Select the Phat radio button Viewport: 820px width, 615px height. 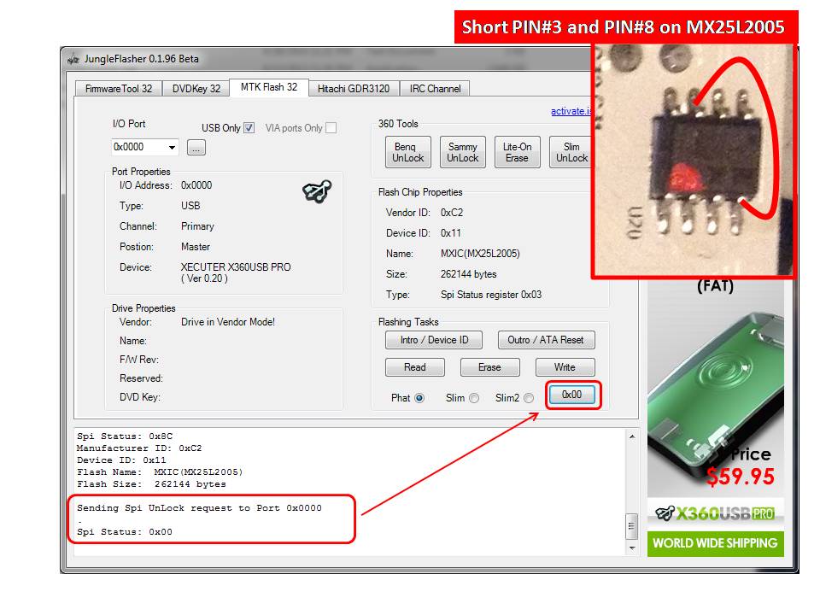click(419, 399)
